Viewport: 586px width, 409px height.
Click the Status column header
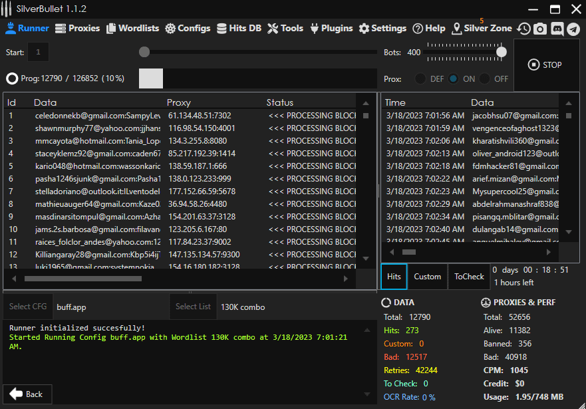pos(280,102)
